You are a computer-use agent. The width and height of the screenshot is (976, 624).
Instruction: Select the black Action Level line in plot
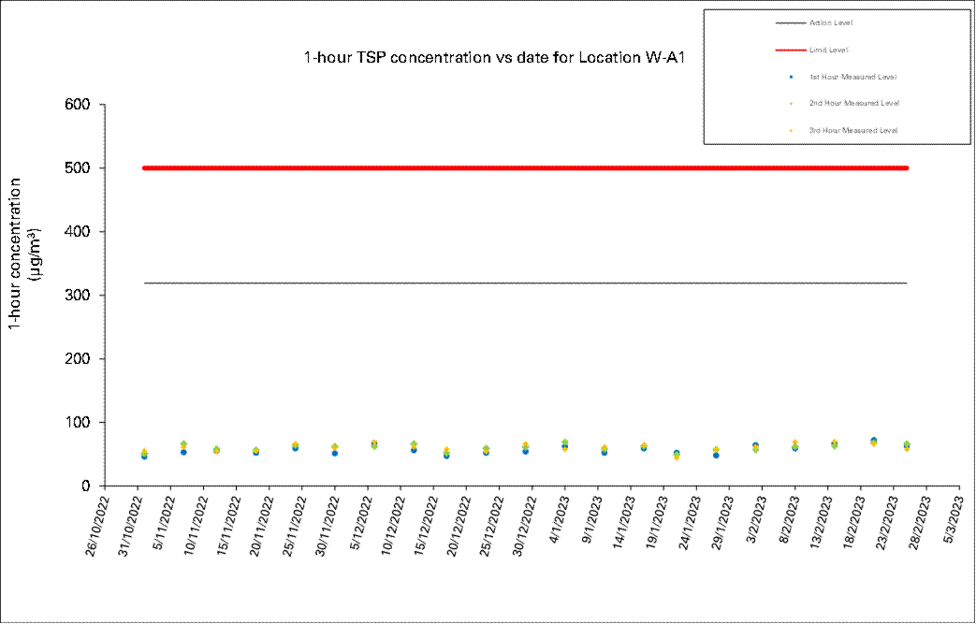coord(524,283)
